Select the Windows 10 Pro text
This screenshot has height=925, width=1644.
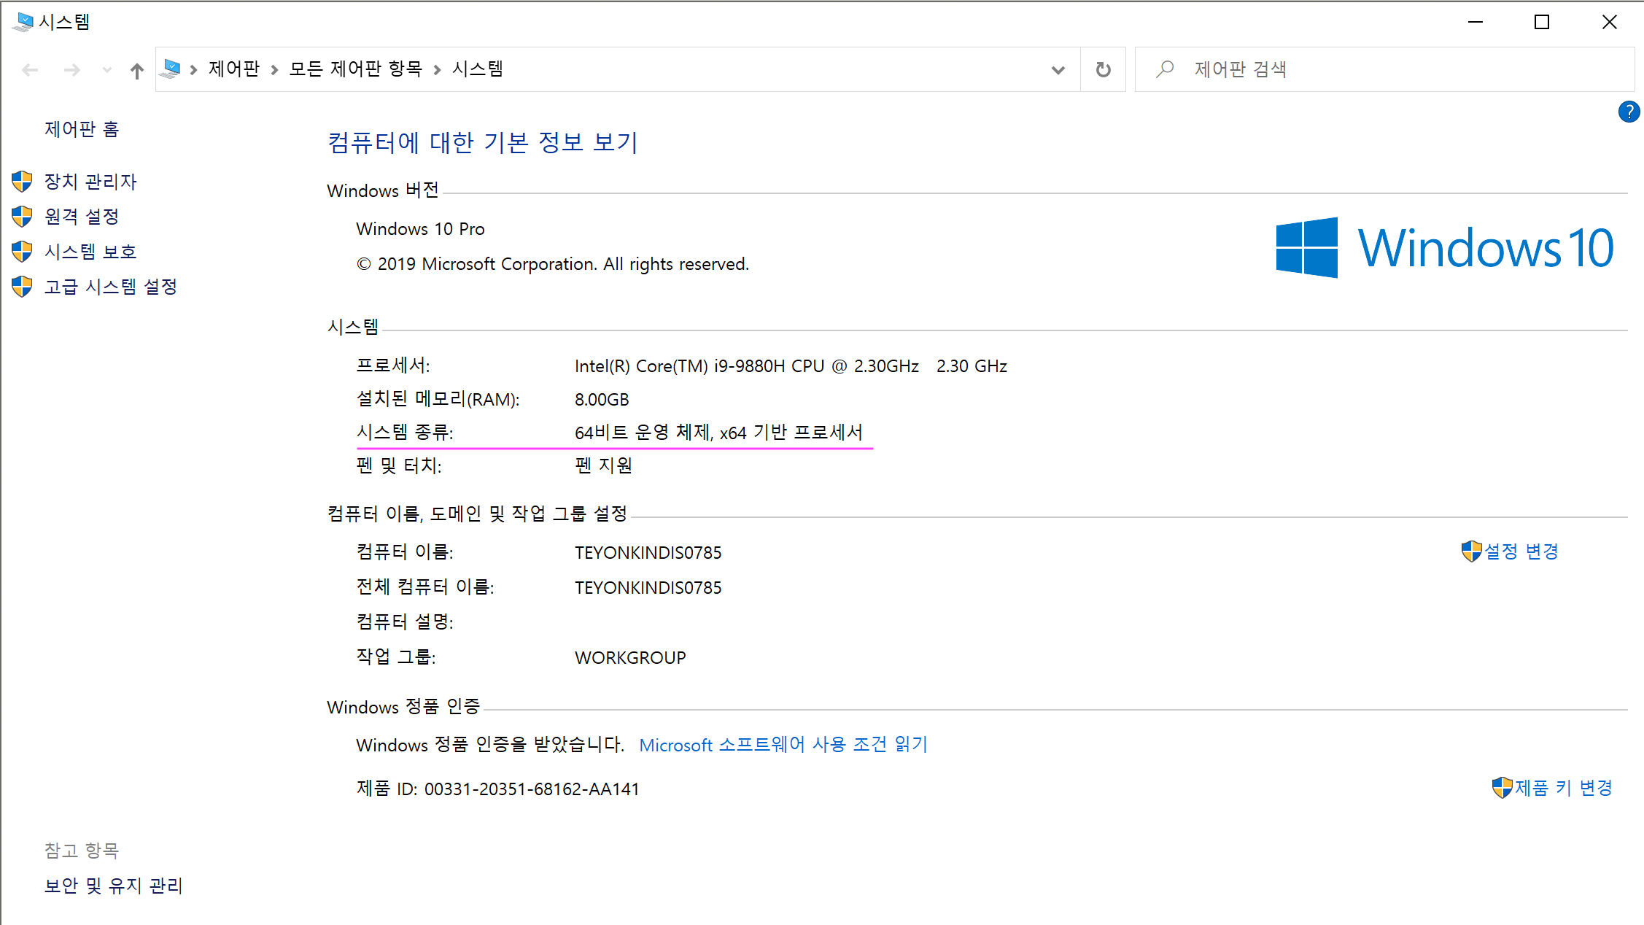(x=420, y=229)
